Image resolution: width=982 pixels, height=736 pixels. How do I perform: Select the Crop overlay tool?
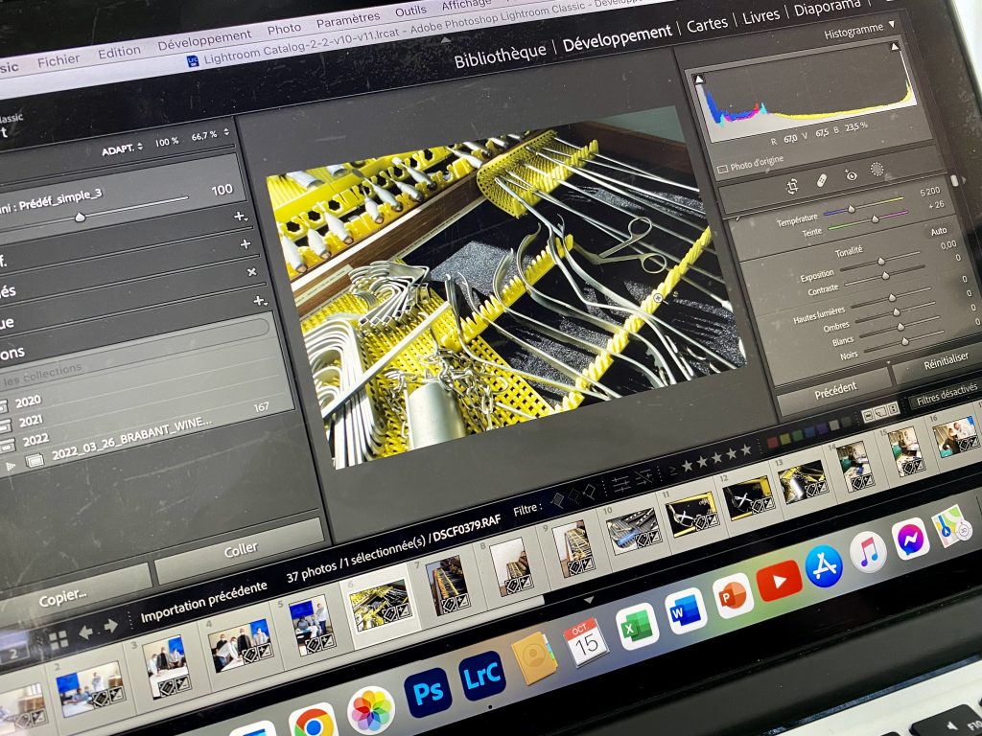pyautogui.click(x=793, y=186)
